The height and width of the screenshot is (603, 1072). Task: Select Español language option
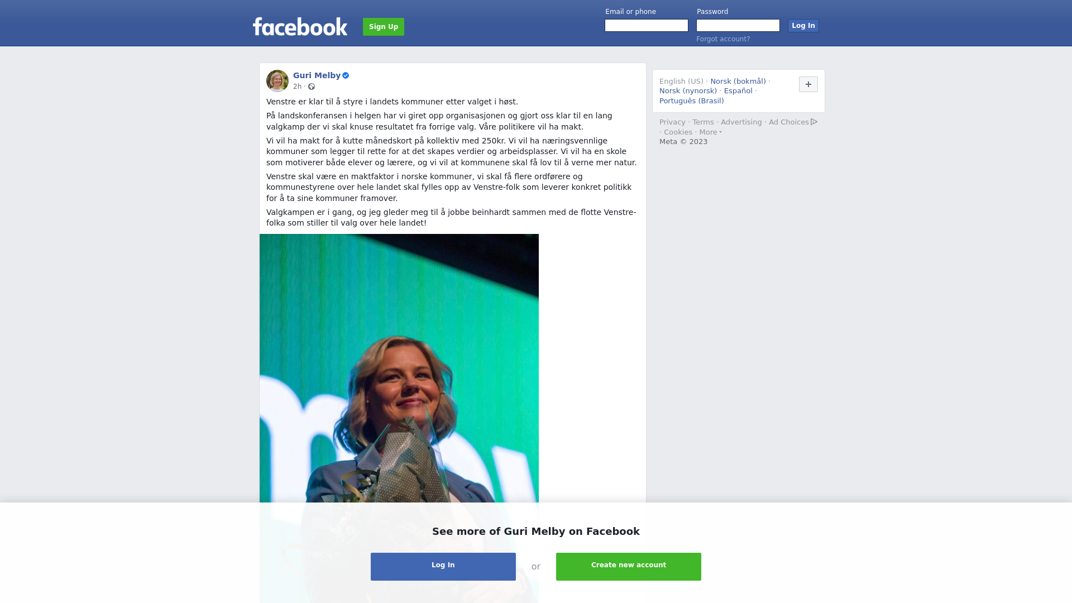coord(738,91)
